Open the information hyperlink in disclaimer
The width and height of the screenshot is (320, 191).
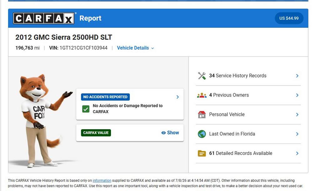(102, 180)
